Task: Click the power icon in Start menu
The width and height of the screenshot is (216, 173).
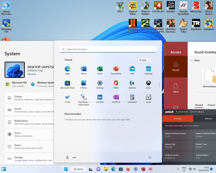Action: (x=150, y=157)
